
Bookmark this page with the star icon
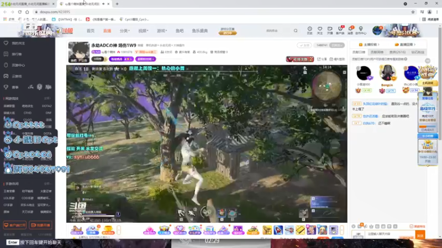point(413,12)
